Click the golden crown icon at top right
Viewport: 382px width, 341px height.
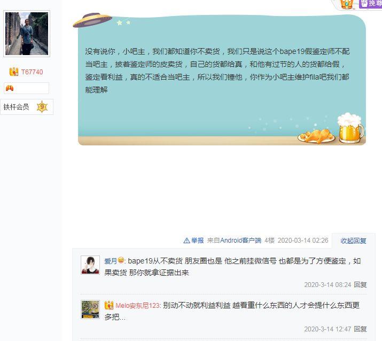347,4
